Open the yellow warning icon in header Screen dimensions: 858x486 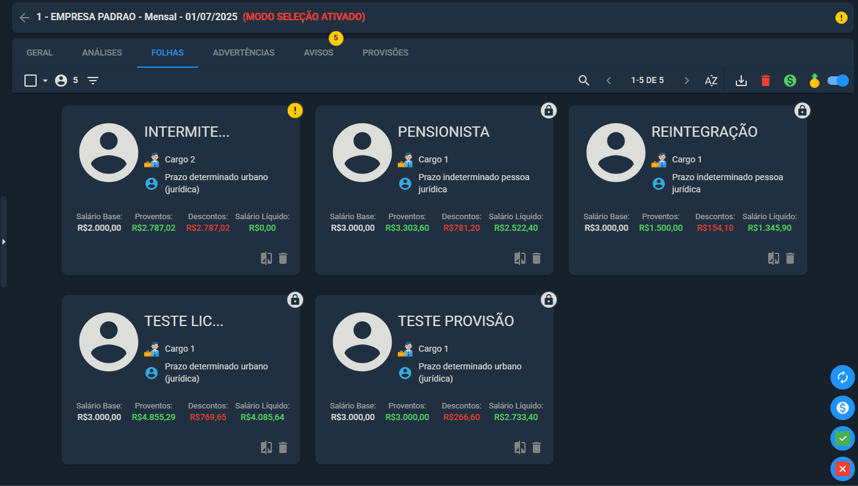[842, 18]
